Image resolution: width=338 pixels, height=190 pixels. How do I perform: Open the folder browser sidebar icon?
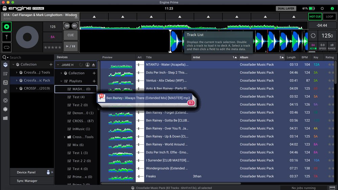point(5,118)
